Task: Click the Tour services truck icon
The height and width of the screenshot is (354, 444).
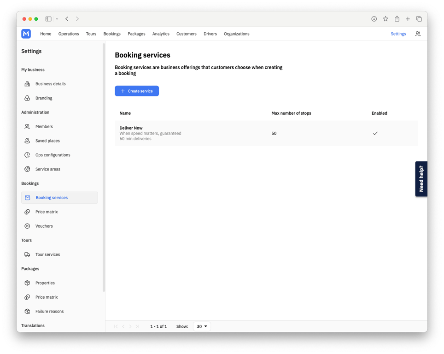Action: (27, 254)
